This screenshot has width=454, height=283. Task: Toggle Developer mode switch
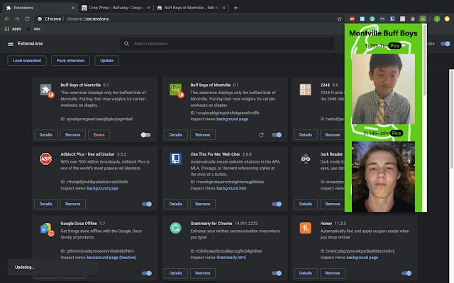pos(445,44)
